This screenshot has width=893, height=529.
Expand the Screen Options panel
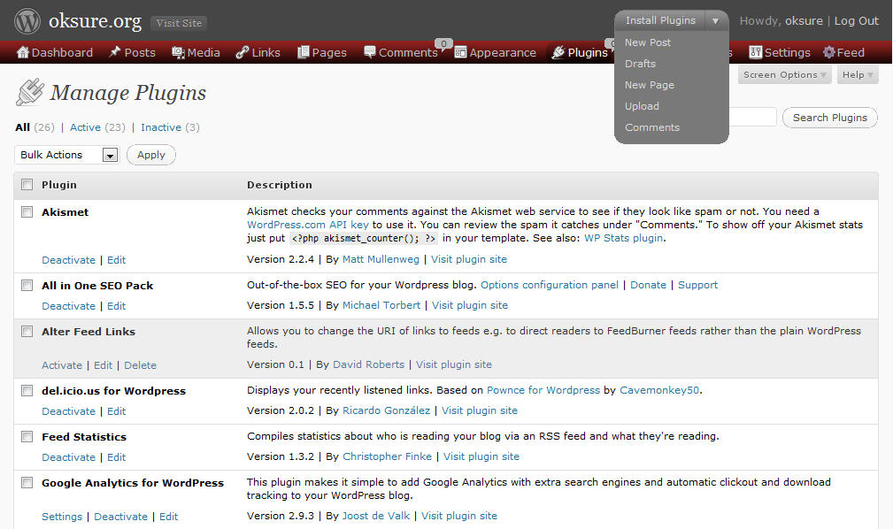pyautogui.click(x=785, y=75)
